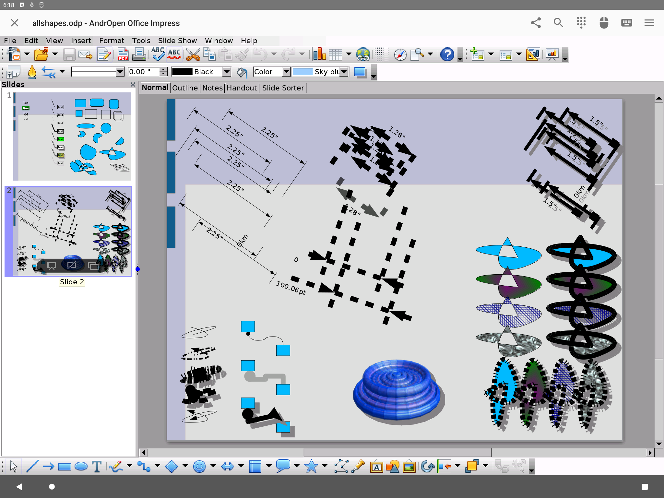Open the Slide Show menu
This screenshot has width=664, height=498.
tap(177, 41)
